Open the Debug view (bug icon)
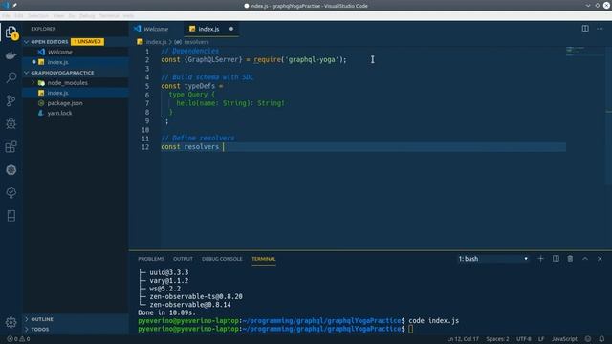This screenshot has height=344, width=612. click(x=11, y=123)
